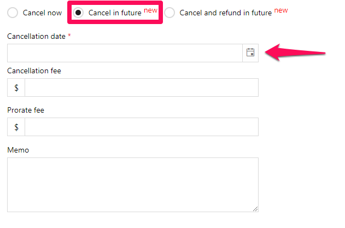The width and height of the screenshot is (345, 228).
Task: Click the Prorate fee field label
Action: [26, 110]
